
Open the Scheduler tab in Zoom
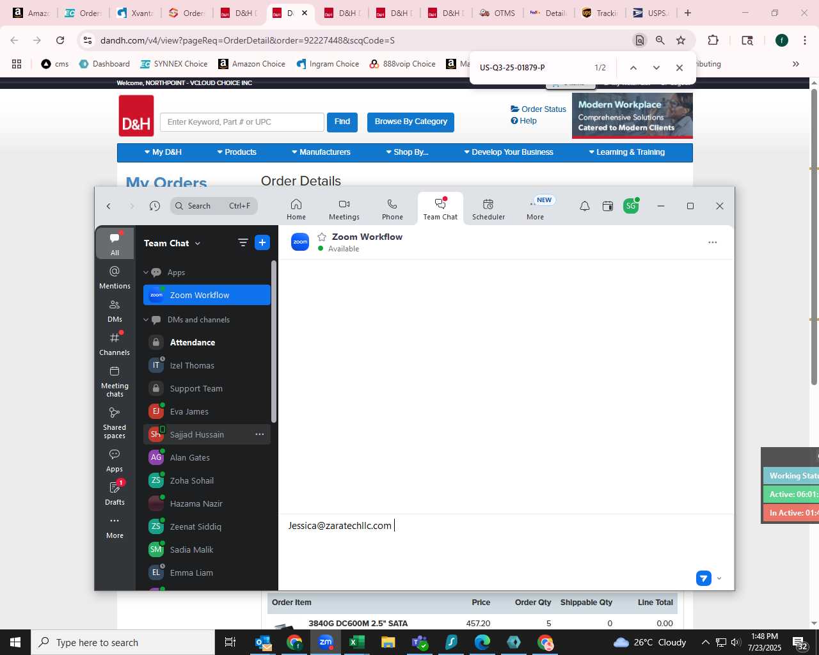click(488, 209)
